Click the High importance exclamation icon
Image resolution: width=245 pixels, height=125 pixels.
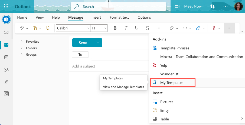[214, 28]
